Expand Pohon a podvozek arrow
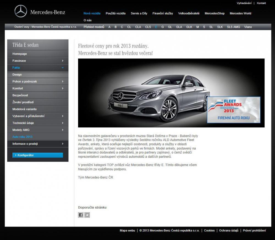Viewport: 275px width, 240px height. pyautogui.click(x=63, y=82)
